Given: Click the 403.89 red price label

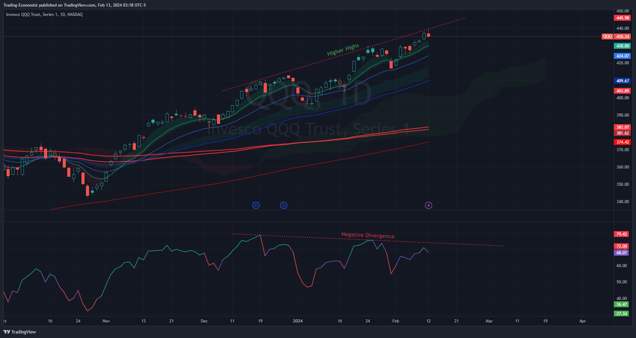Looking at the screenshot, I should [622, 91].
